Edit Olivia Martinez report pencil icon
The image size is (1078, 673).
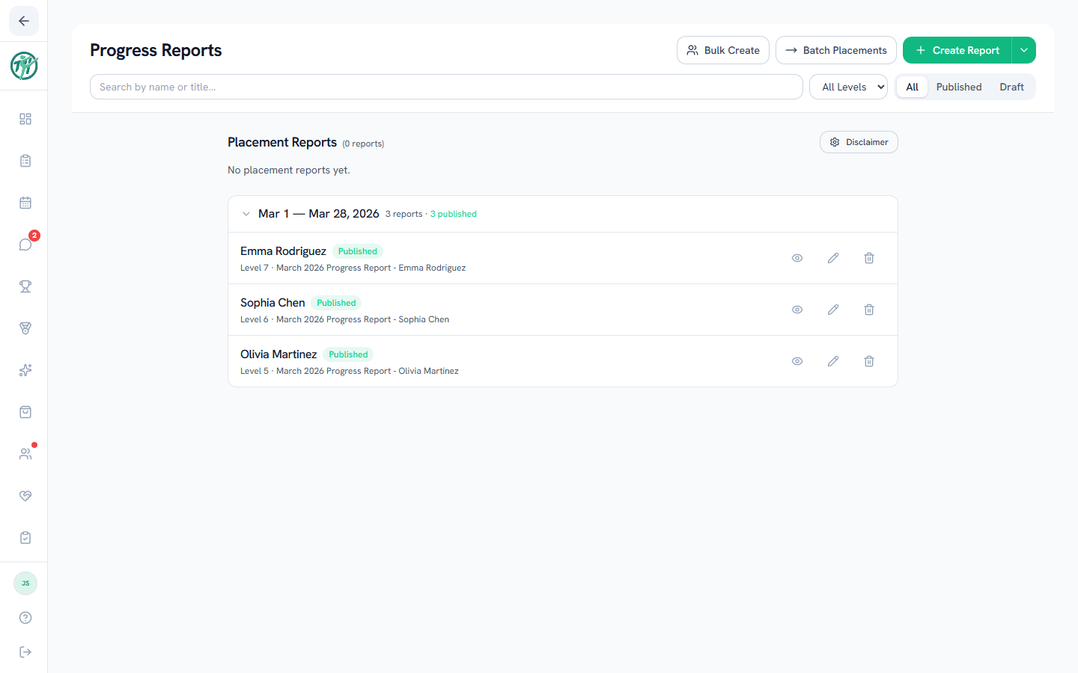[833, 361]
